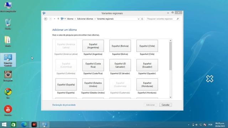
Task: Click the language list scroll down arrow
Action: (170, 97)
